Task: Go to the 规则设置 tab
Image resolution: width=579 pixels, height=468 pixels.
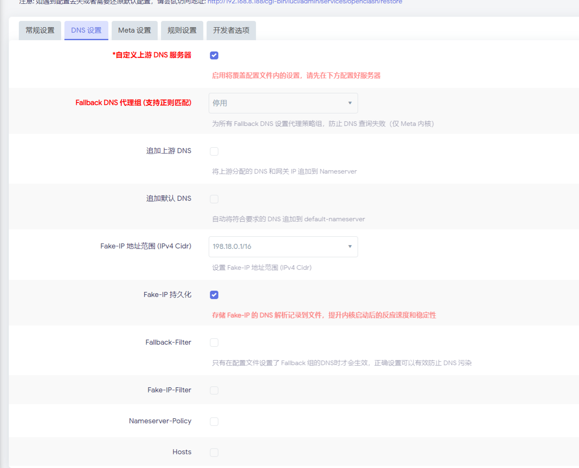Action: point(182,31)
